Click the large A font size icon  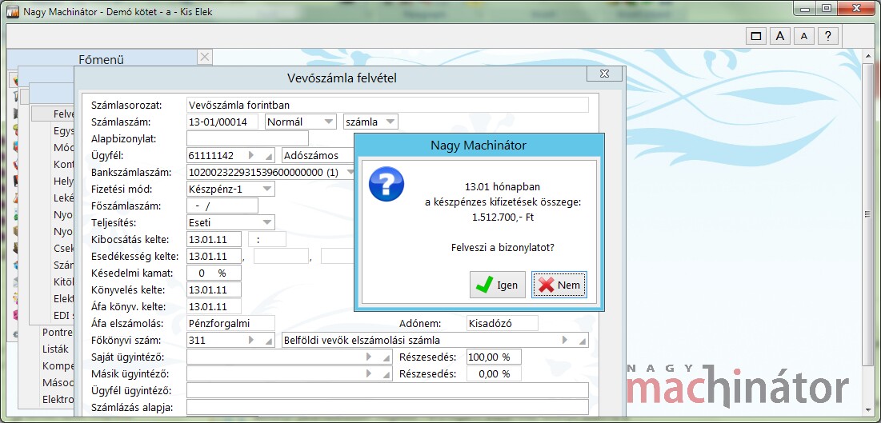[x=780, y=36]
